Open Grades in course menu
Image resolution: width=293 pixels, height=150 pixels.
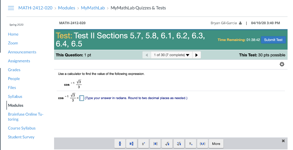click(14, 70)
